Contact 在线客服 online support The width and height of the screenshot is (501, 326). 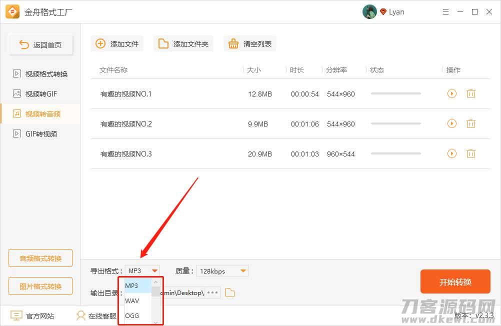81,315
